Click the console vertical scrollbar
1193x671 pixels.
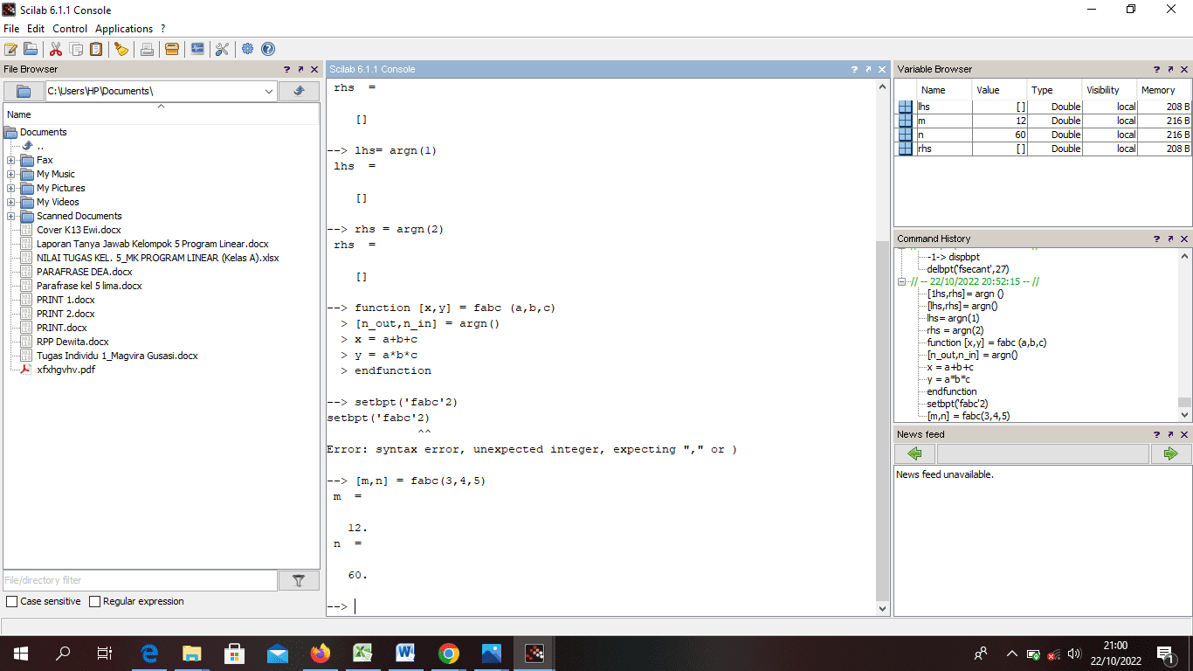pyautogui.click(x=882, y=419)
